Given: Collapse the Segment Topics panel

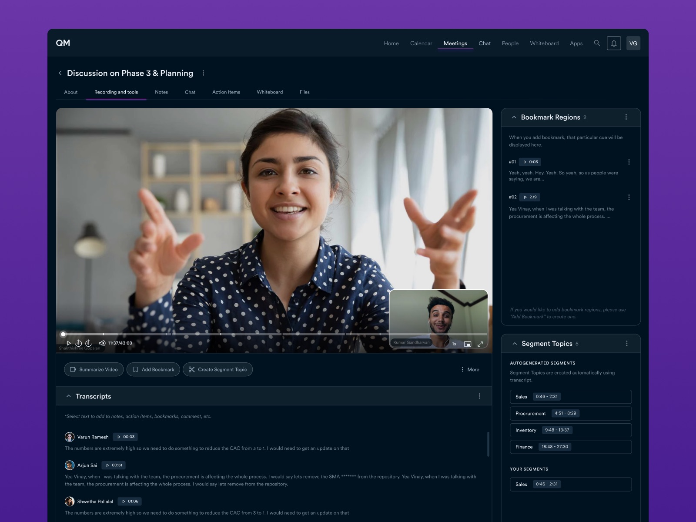Looking at the screenshot, I should pyautogui.click(x=515, y=344).
